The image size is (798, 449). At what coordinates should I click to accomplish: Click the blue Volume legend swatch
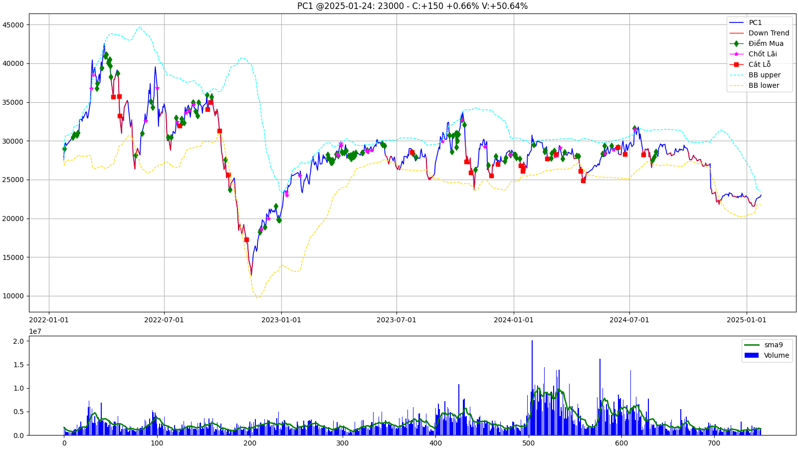pos(751,355)
